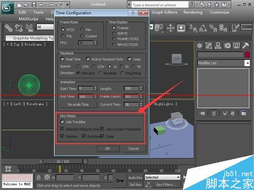Click the Edit Named Selection Sets icon
The image size is (254, 190).
point(235,28)
